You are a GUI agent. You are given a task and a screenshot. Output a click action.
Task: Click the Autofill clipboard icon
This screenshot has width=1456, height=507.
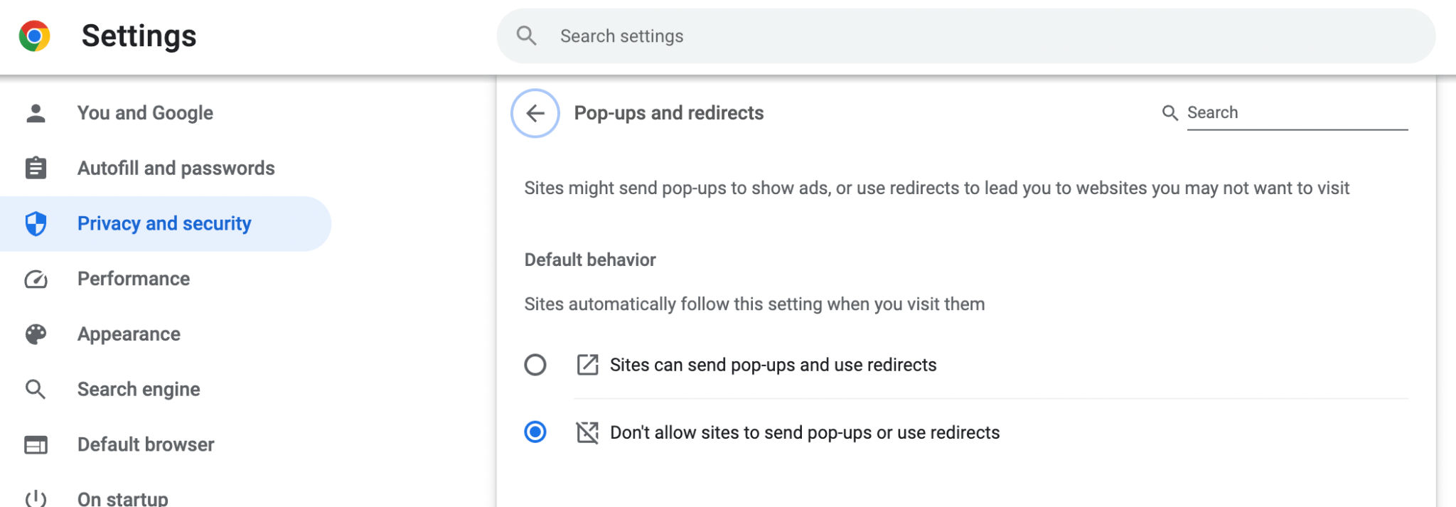[x=35, y=167]
